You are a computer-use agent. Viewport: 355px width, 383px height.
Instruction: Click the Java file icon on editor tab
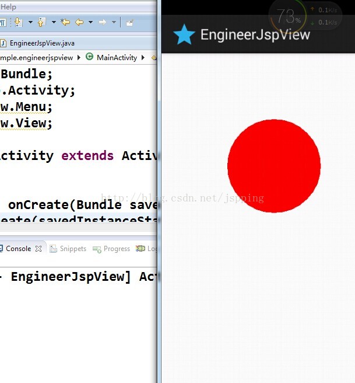click(3, 43)
